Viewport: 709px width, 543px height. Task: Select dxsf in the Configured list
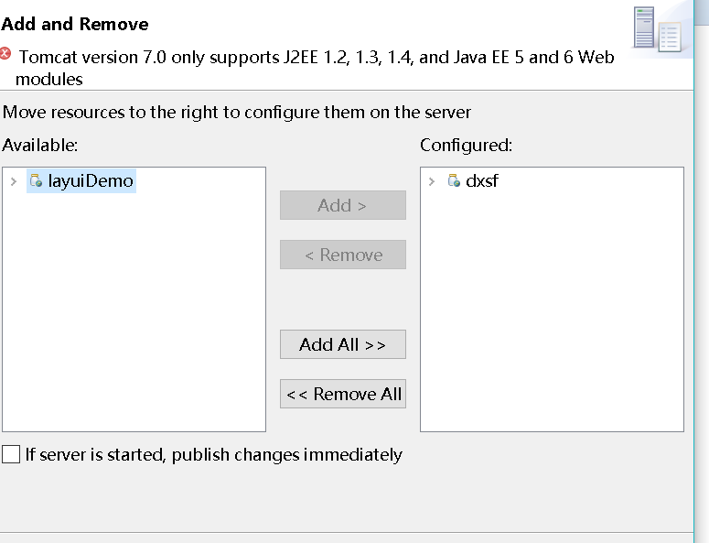point(481,180)
